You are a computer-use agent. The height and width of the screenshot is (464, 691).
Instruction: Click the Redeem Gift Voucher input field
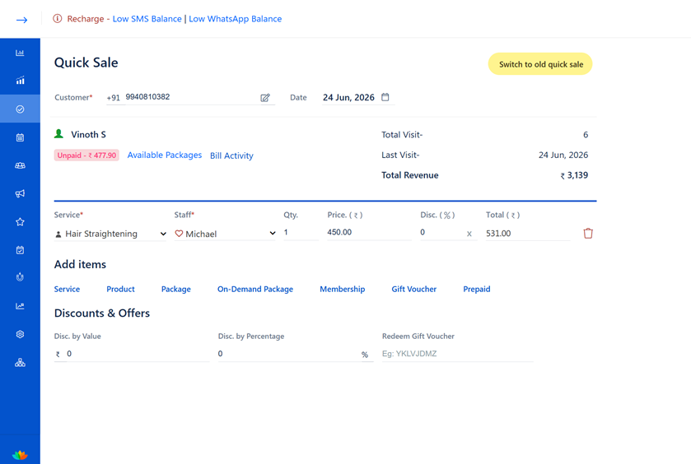457,354
